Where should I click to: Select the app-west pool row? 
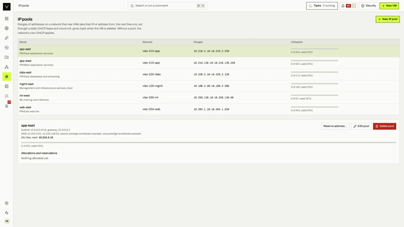click(x=209, y=63)
